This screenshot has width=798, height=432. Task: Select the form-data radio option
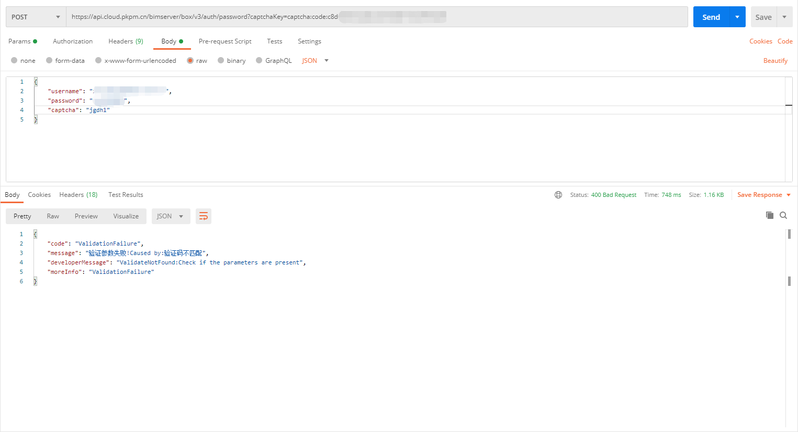(49, 61)
